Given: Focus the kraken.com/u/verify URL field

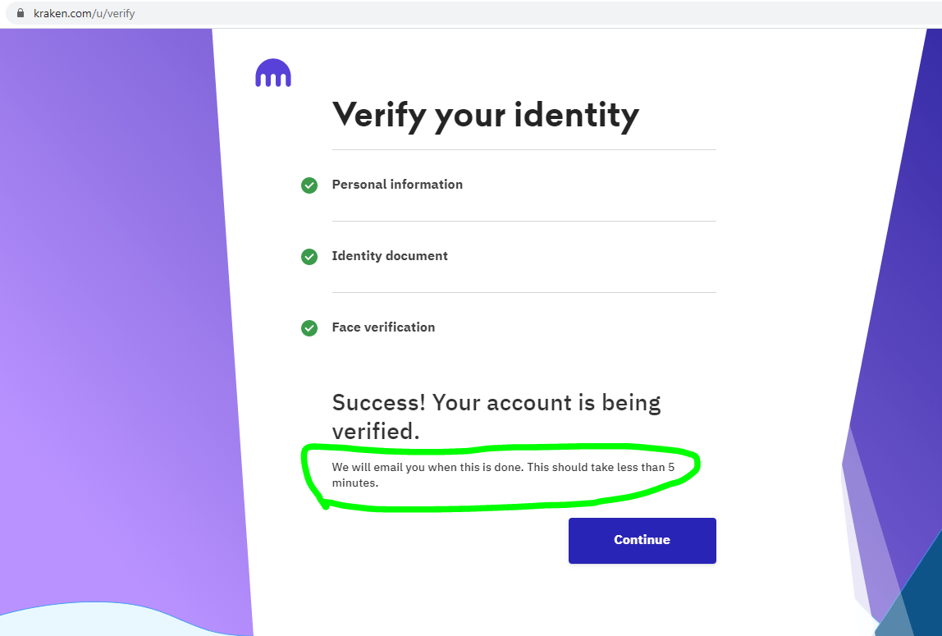Looking at the screenshot, I should click(x=84, y=13).
